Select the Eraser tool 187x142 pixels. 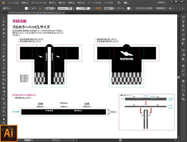coord(4,60)
